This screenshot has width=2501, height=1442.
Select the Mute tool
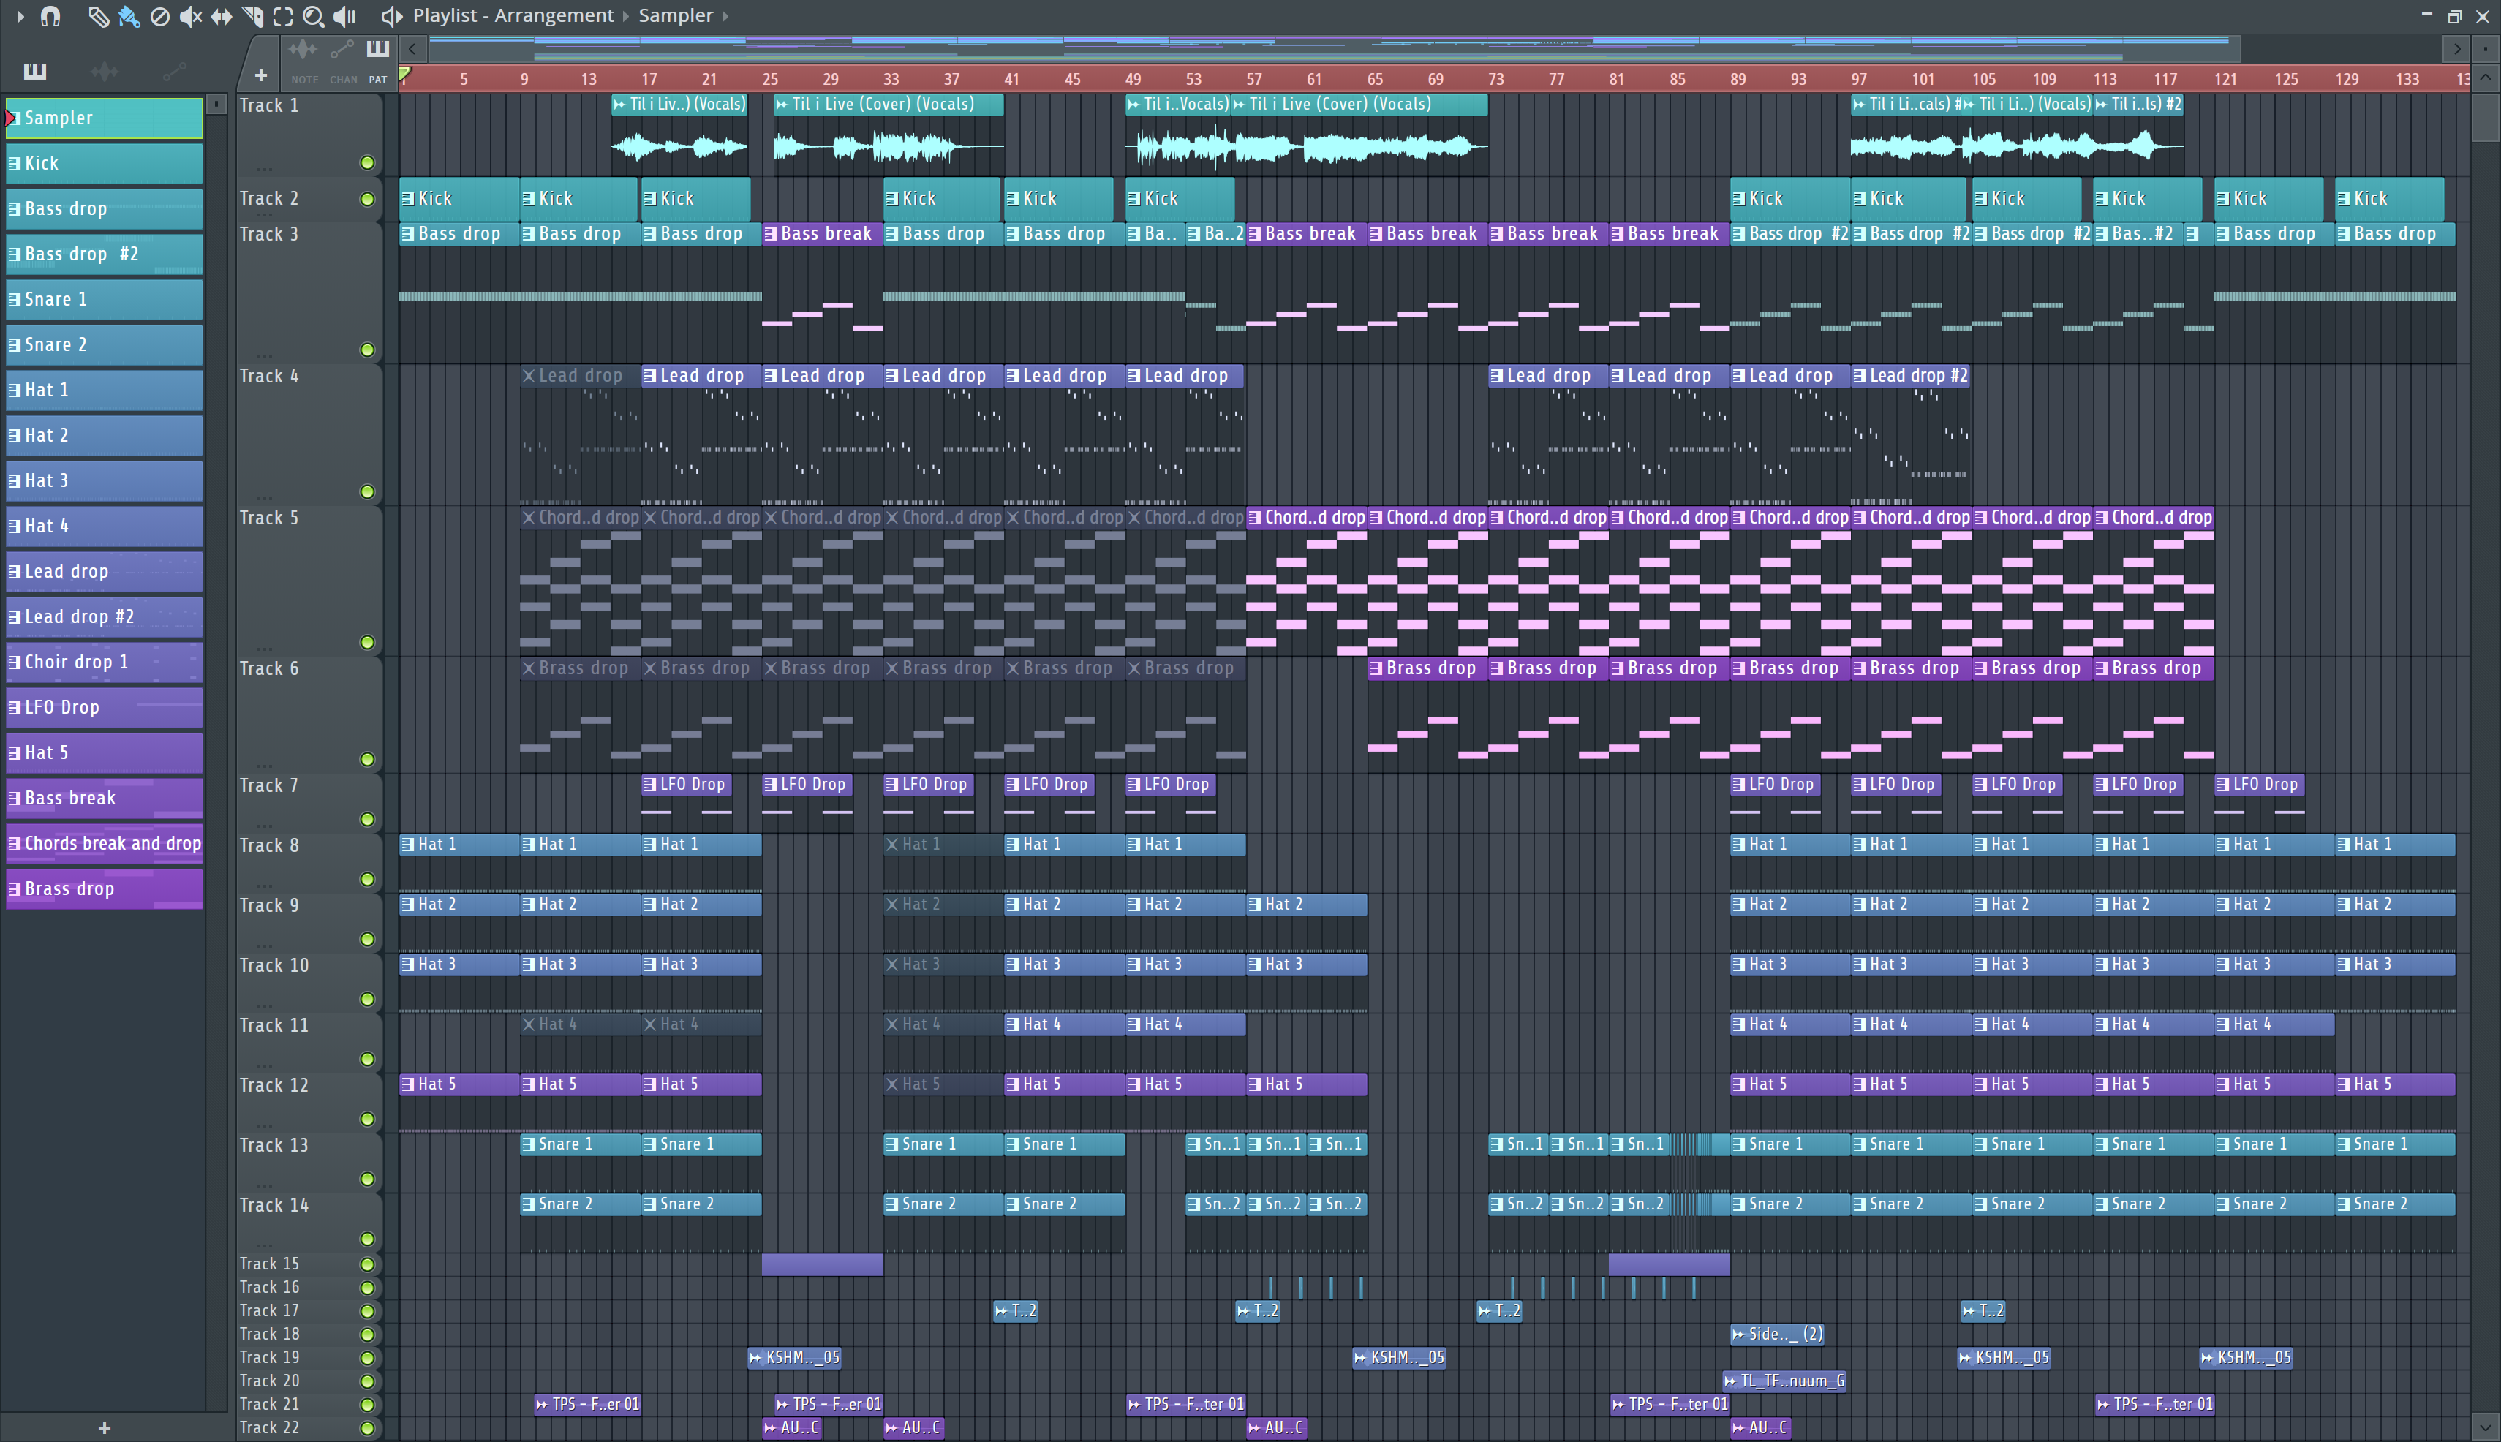(190, 16)
